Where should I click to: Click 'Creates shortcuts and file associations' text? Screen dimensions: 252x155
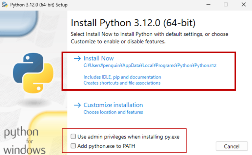pyautogui.click(x=122, y=83)
